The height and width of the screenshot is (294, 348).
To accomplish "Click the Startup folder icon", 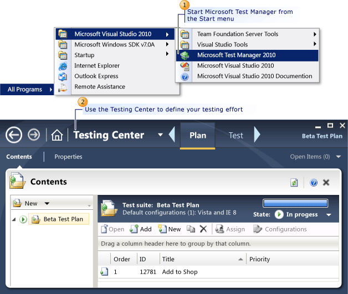I will [63, 55].
